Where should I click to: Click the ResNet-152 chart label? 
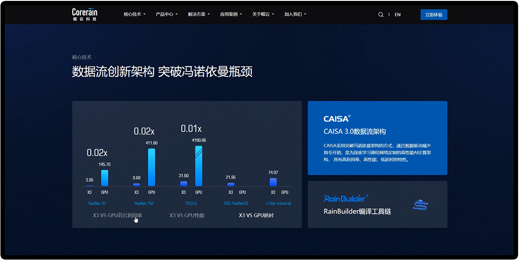pos(144,203)
